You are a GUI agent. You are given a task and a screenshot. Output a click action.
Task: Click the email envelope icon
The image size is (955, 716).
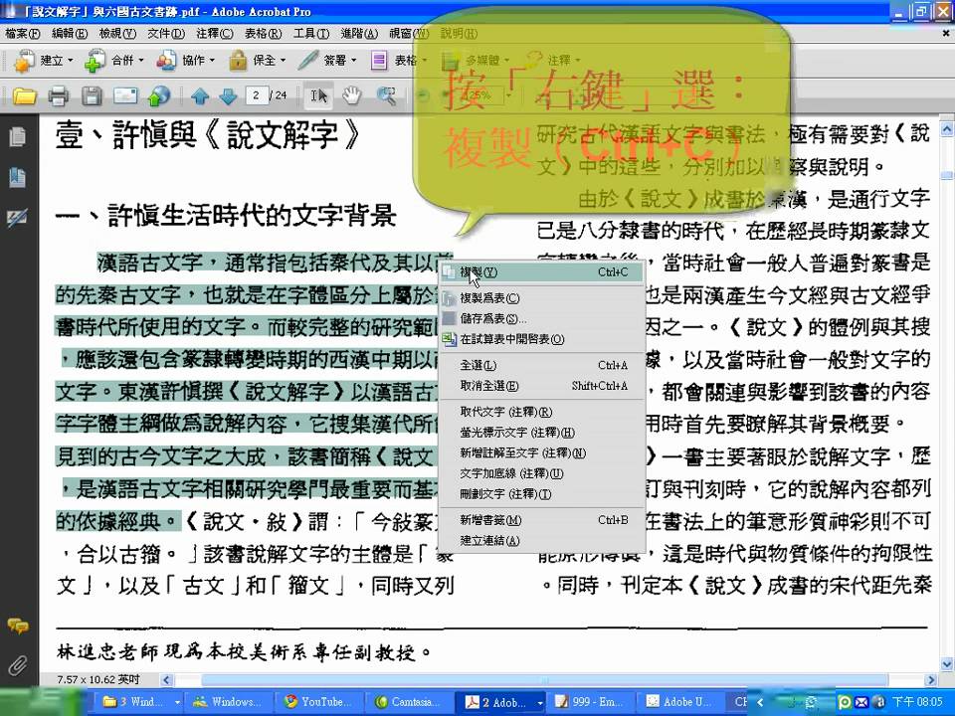(x=125, y=95)
